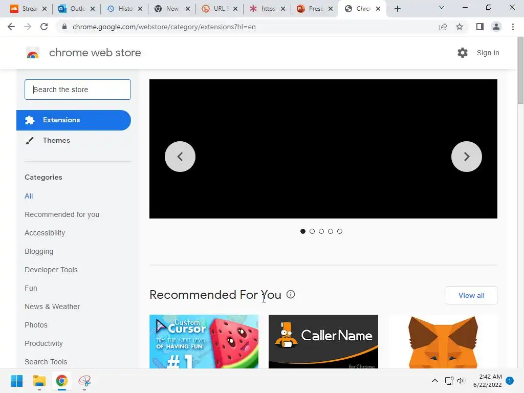This screenshot has height=393, width=524.
Task: Open Web Store settings gear
Action: pyautogui.click(x=463, y=53)
